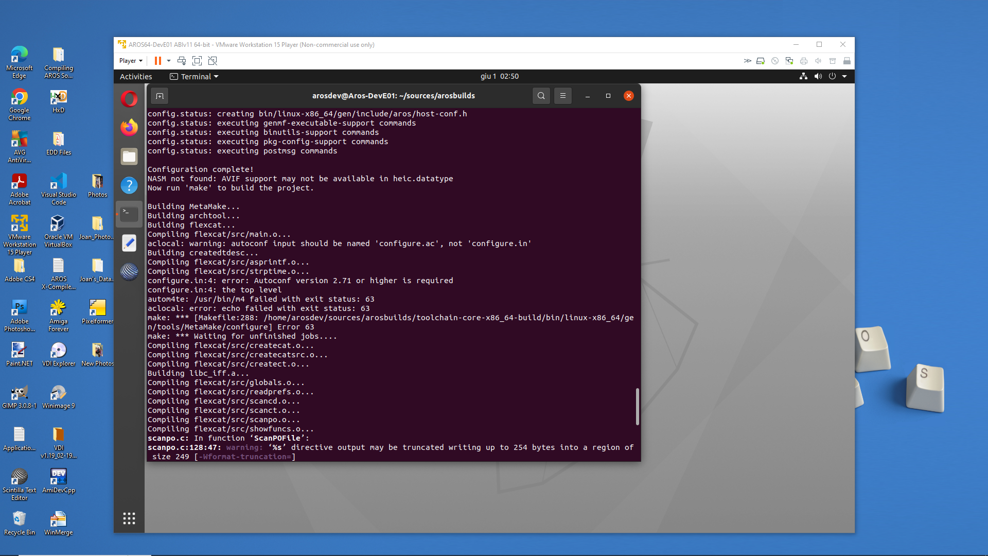This screenshot has width=988, height=556.
Task: Expand the VMware devices chevron
Action: 747,61
